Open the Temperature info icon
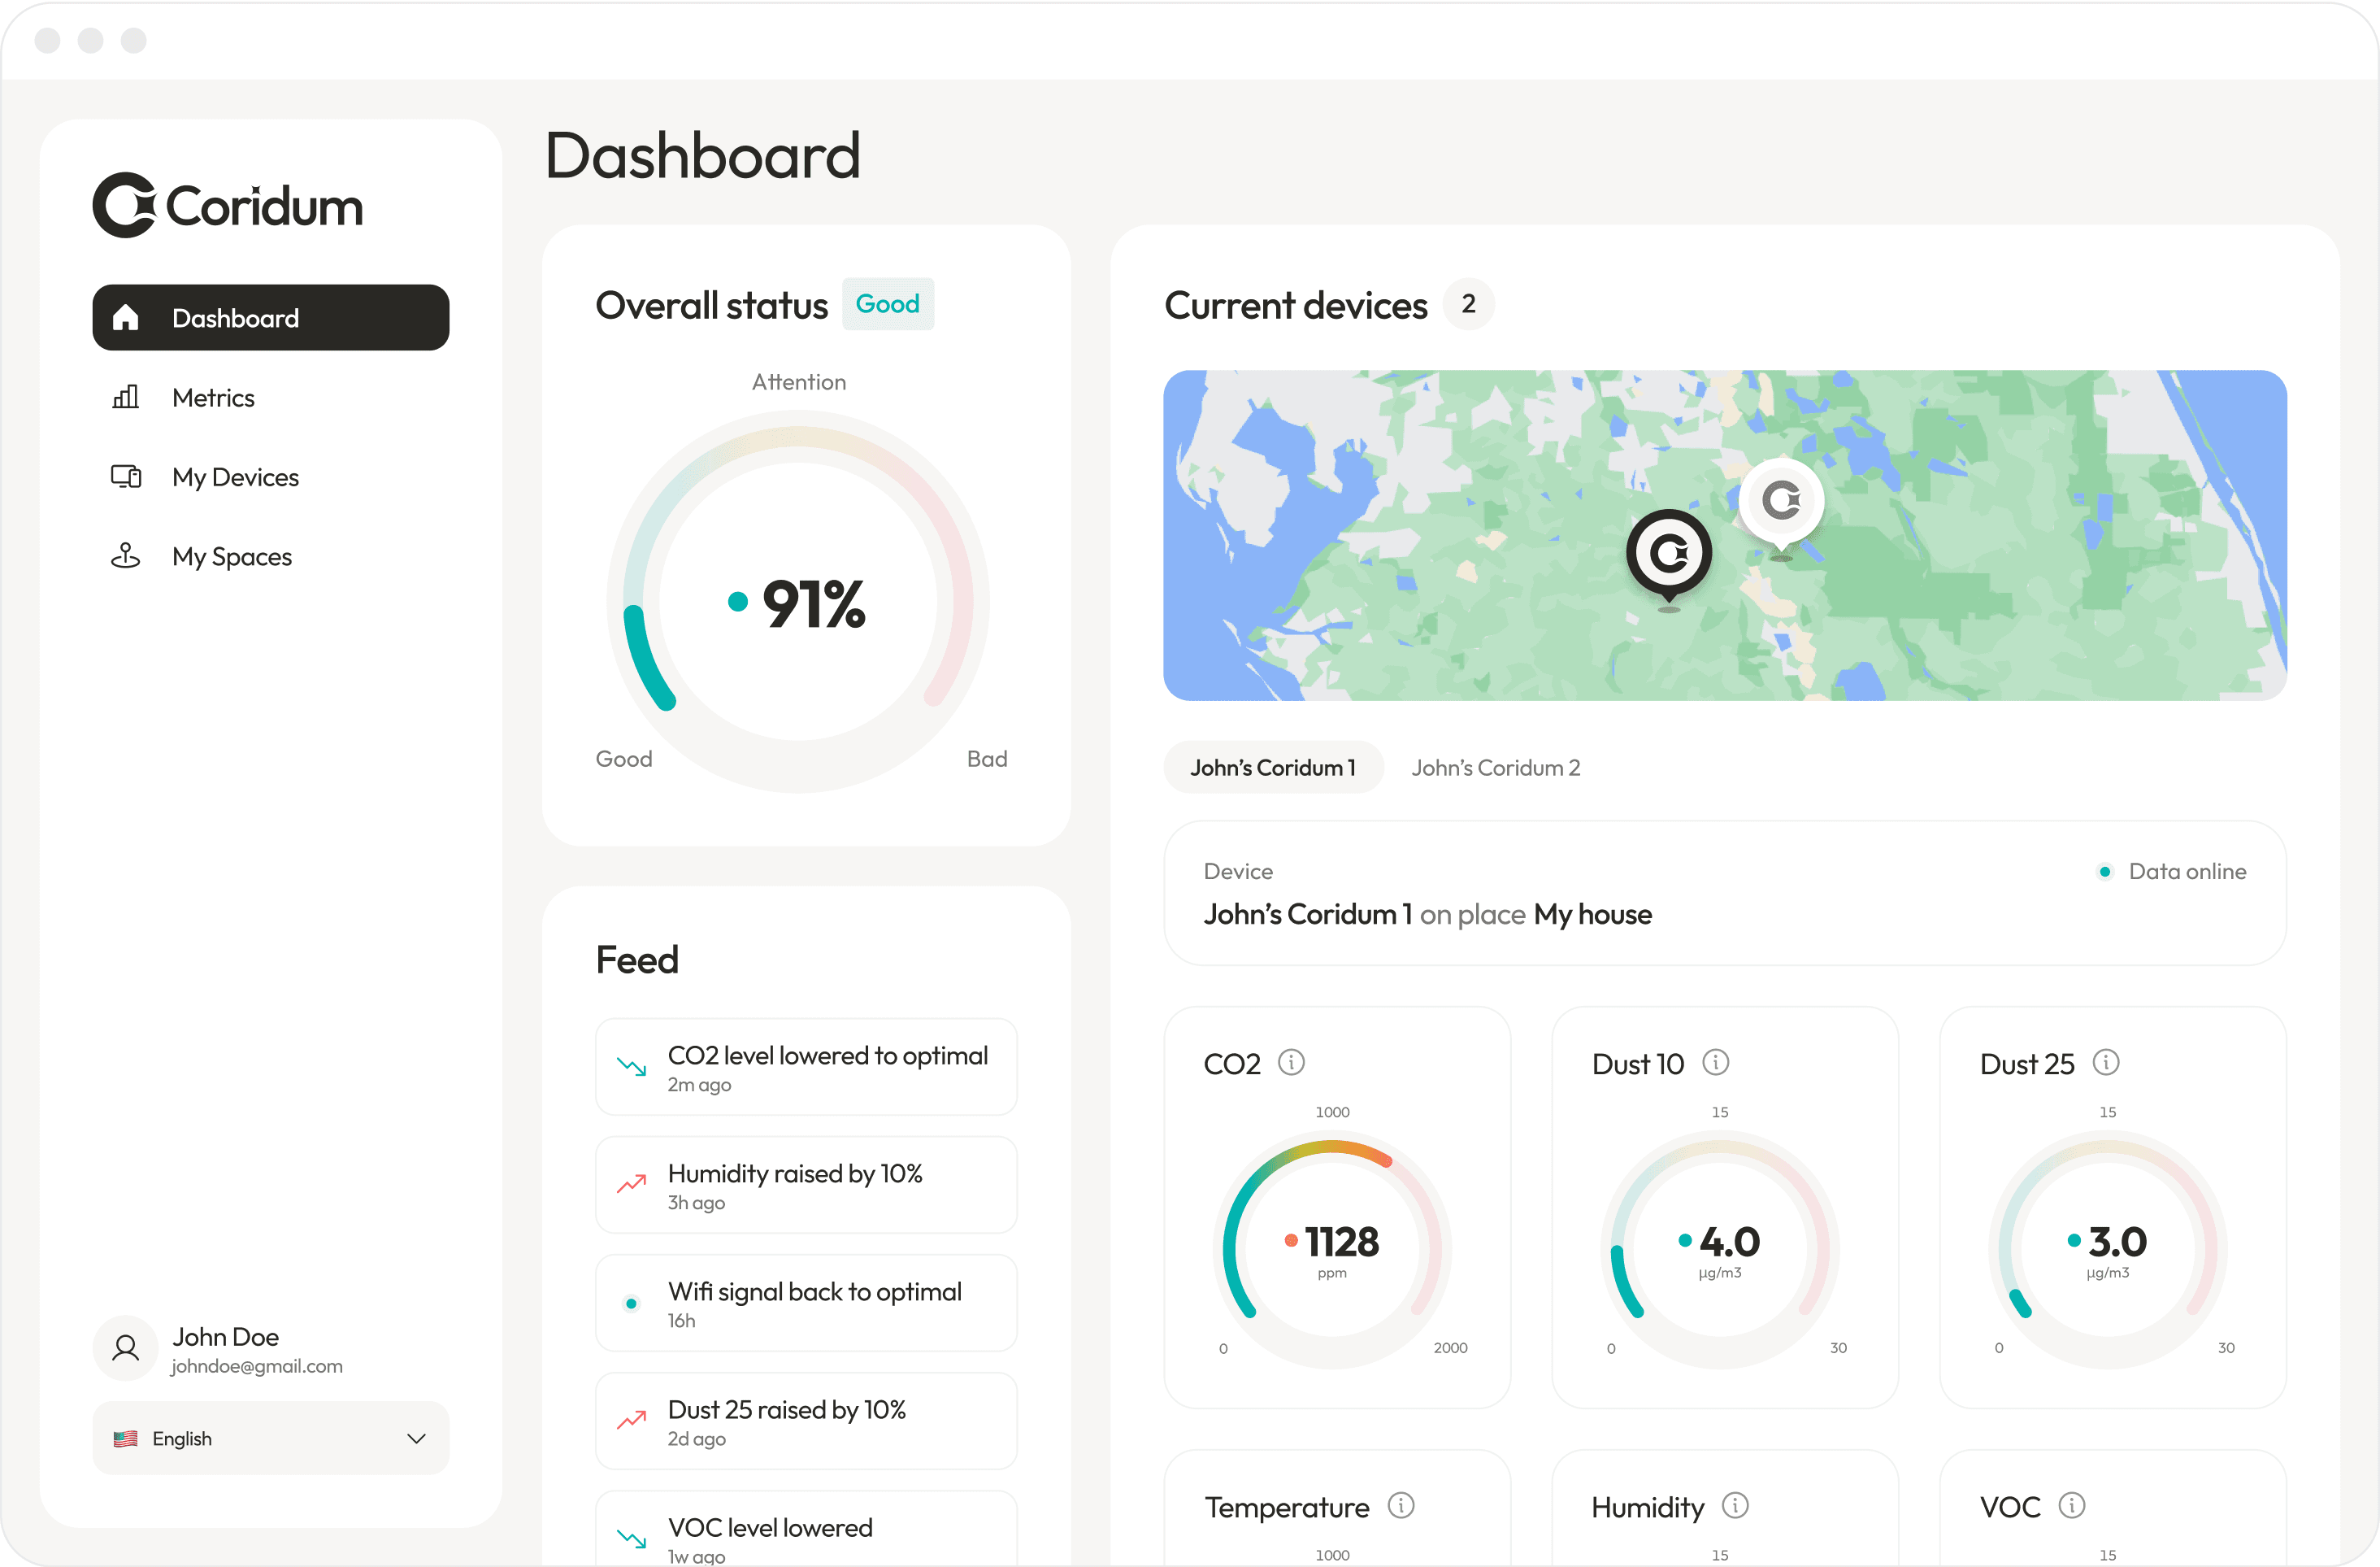The image size is (2380, 1567). pos(1400,1505)
